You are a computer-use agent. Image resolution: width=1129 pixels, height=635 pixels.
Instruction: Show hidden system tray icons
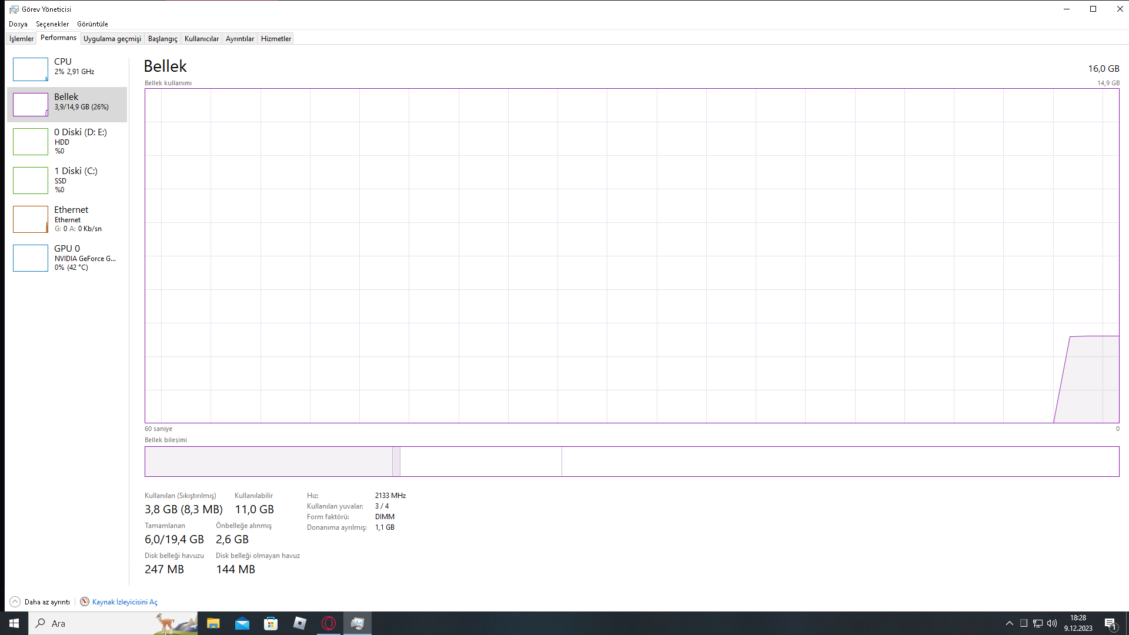point(1009,623)
